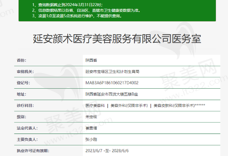The width and height of the screenshot is (228, 156).
Task: Click the name 张小刚
Action: coord(91,140)
